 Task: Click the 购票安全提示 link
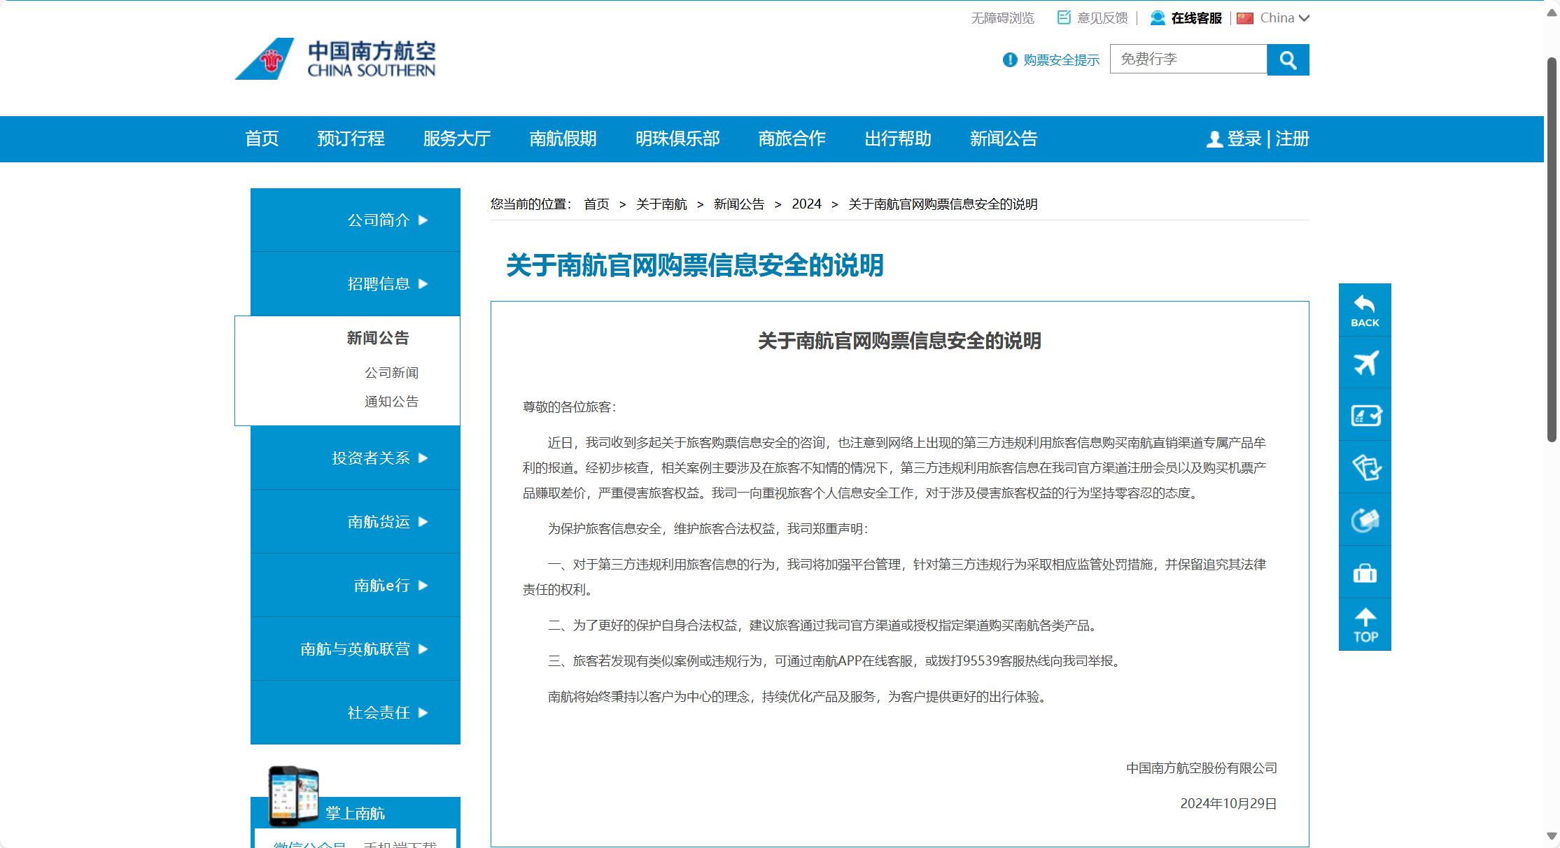(x=1060, y=60)
